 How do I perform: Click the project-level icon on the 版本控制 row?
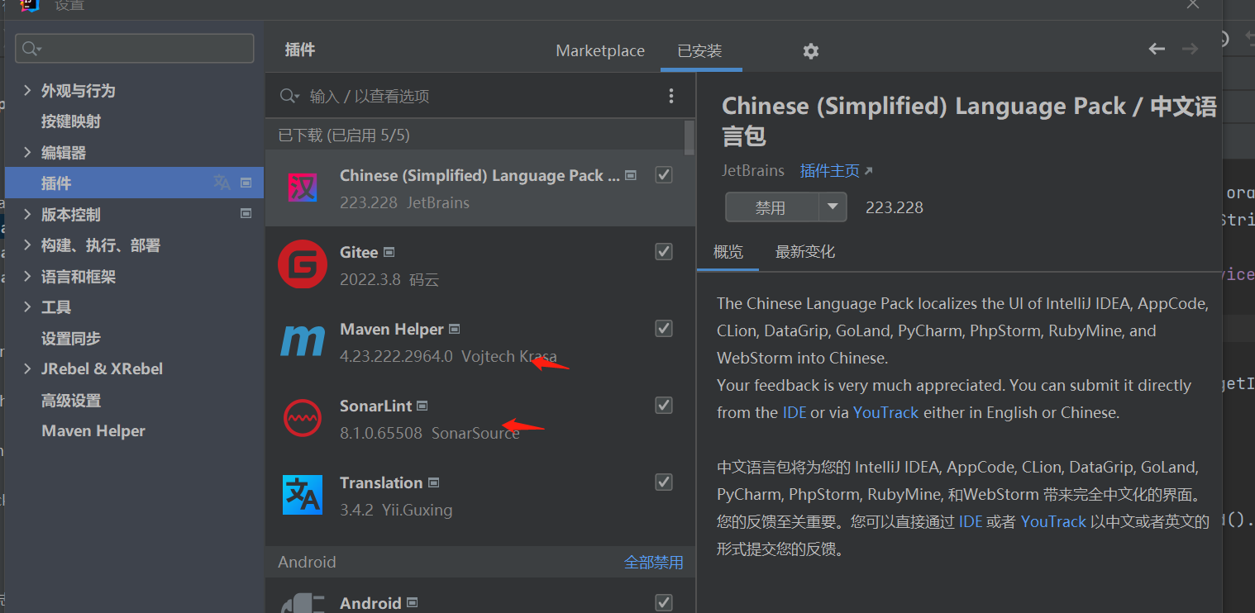(246, 213)
